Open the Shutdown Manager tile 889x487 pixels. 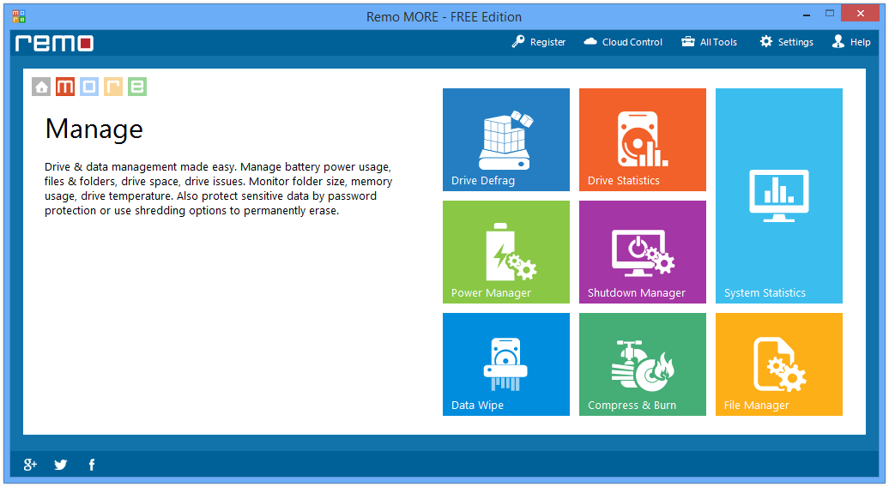pyautogui.click(x=643, y=252)
